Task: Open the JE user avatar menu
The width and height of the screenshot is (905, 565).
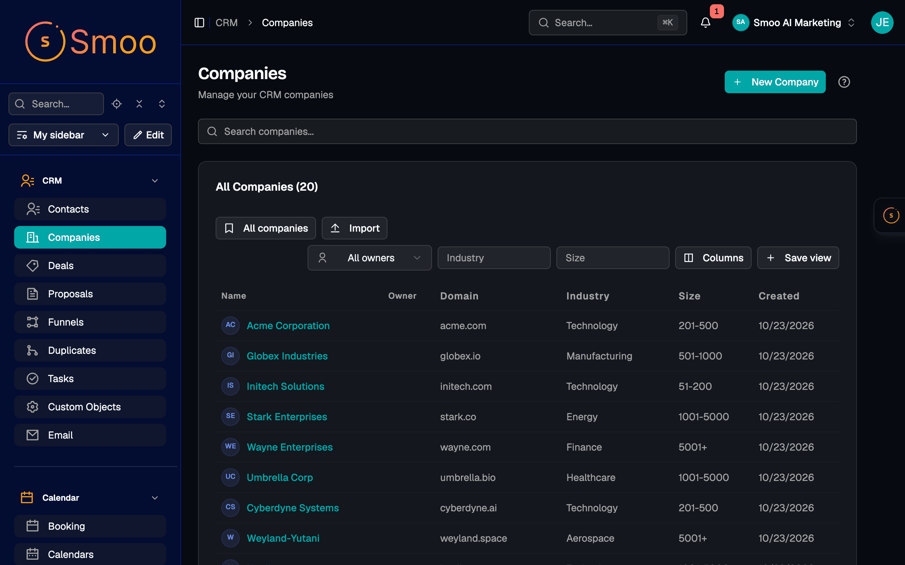Action: click(882, 23)
